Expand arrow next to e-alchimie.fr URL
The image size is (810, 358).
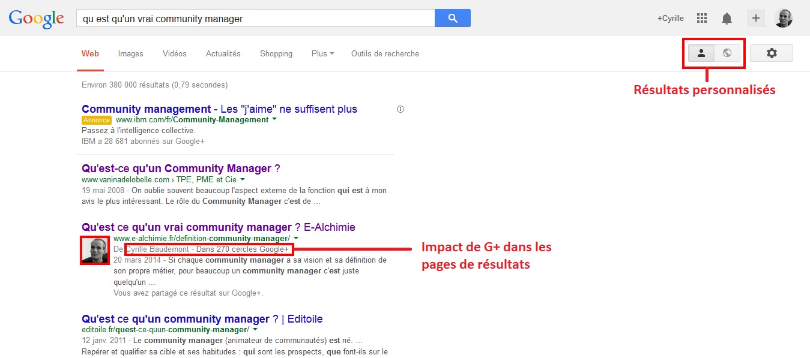(296, 238)
